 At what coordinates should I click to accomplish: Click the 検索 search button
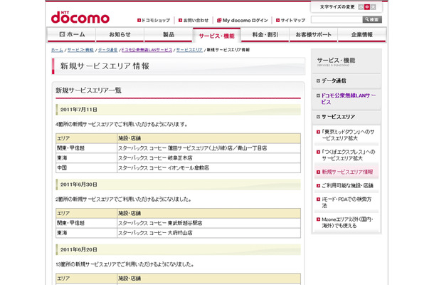coord(372,19)
